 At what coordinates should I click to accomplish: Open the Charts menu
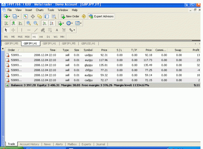(x=40, y=10)
